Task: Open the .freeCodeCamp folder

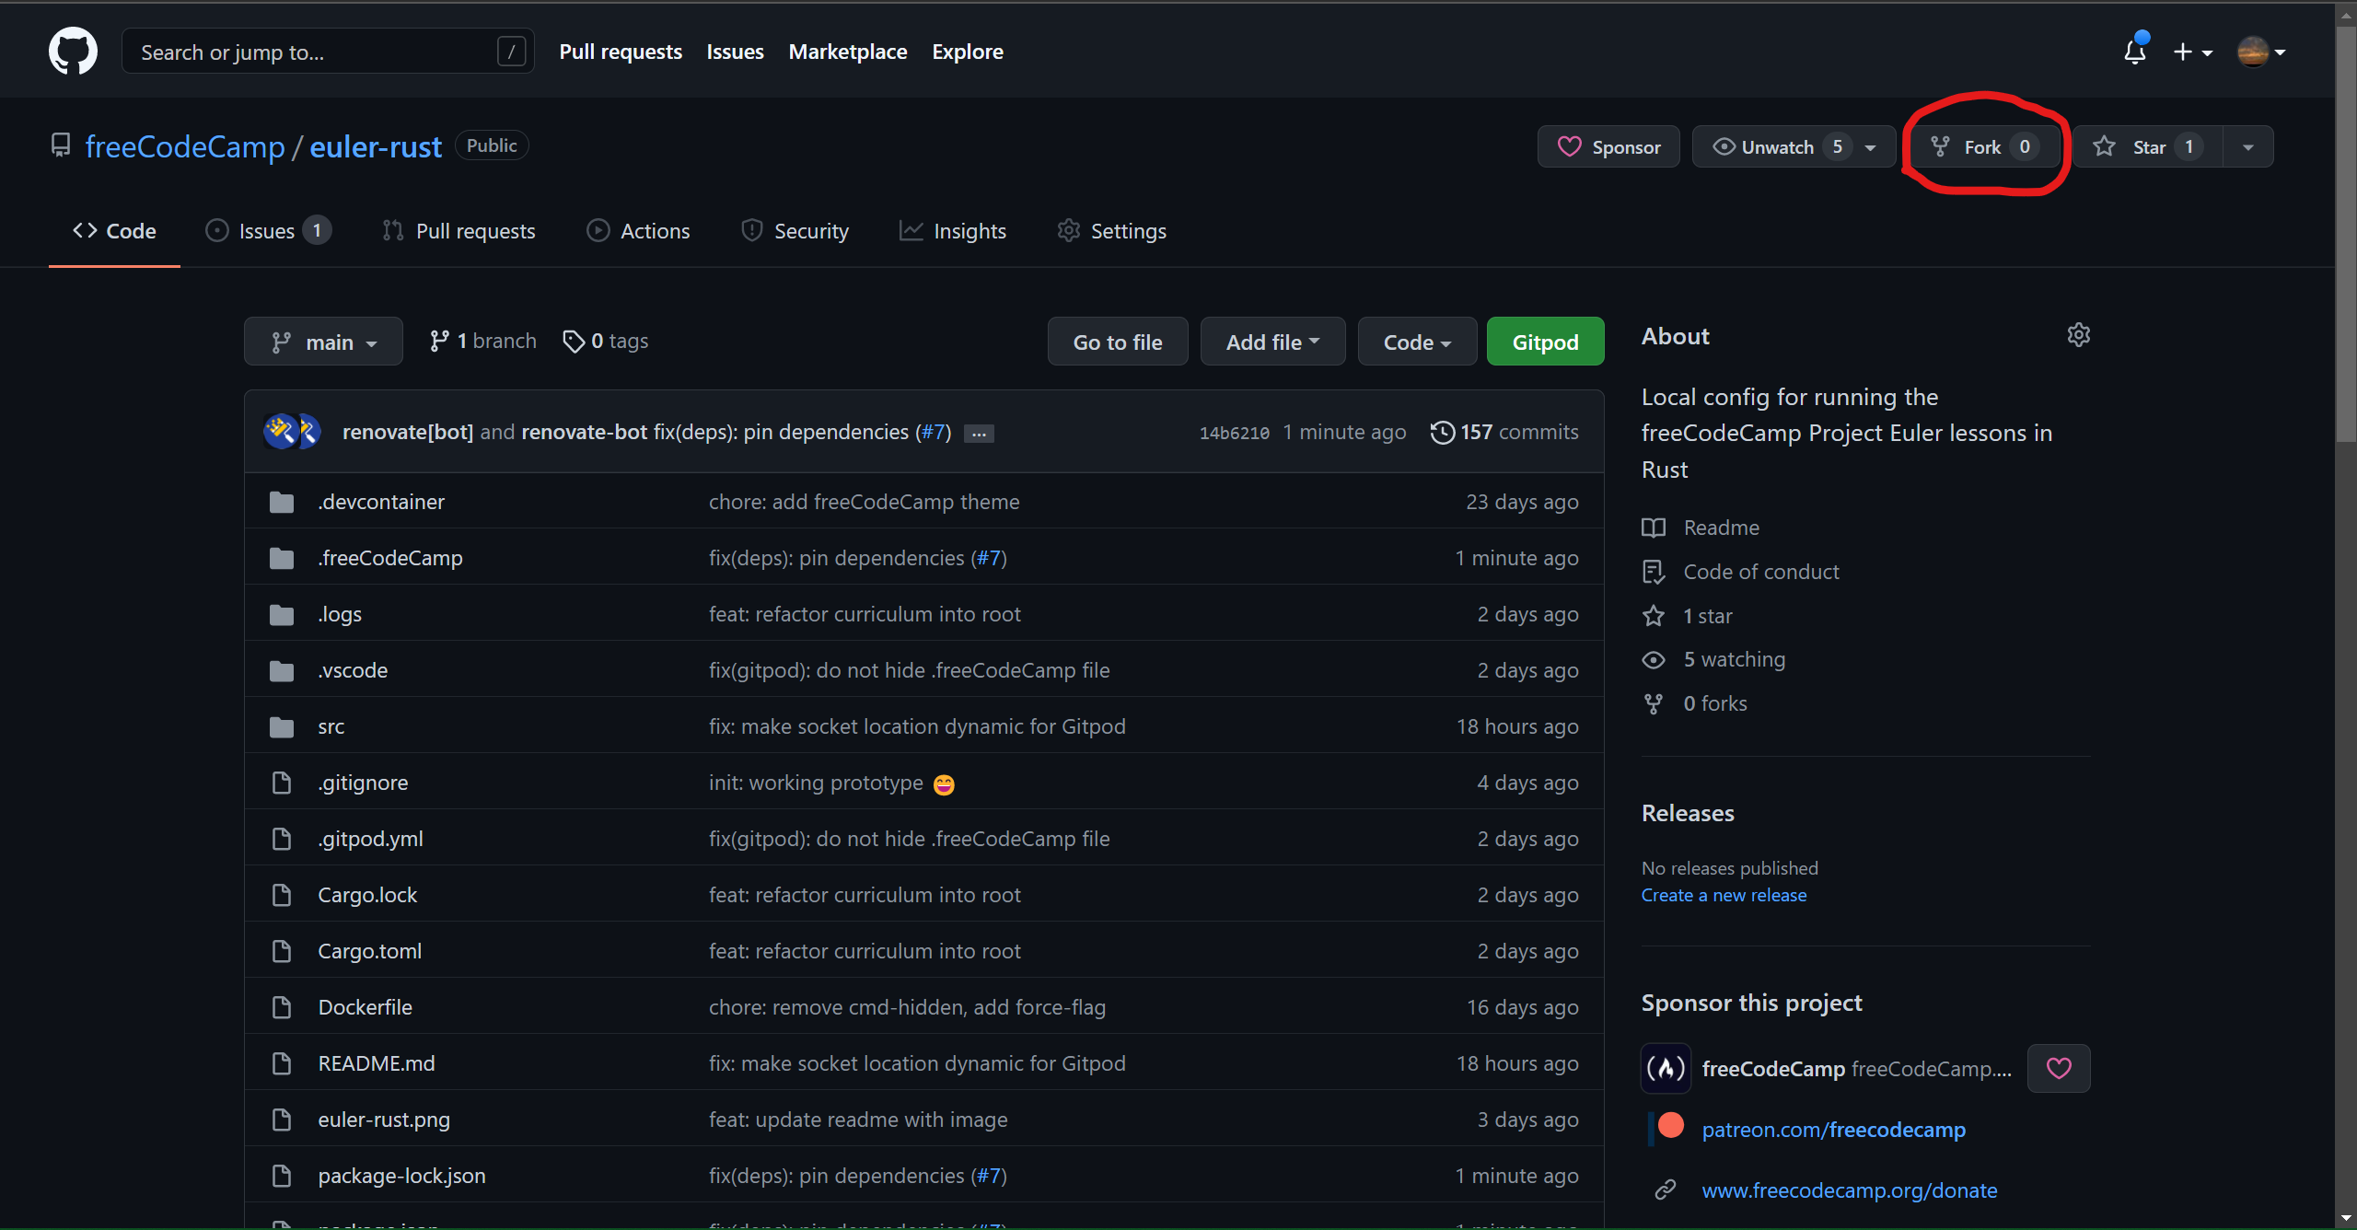Action: click(x=390, y=558)
